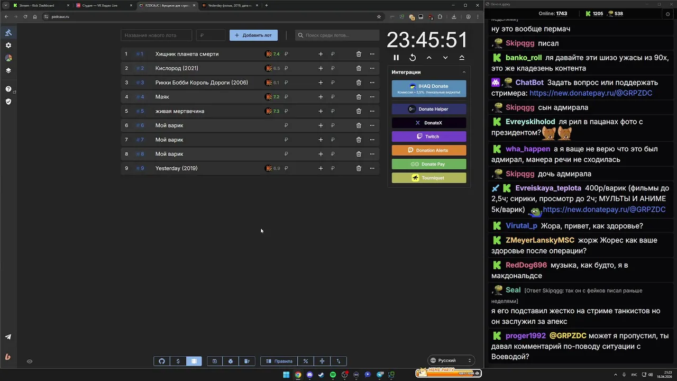677x381 pixels.
Task: Open the Русский language dropdown
Action: 450,360
